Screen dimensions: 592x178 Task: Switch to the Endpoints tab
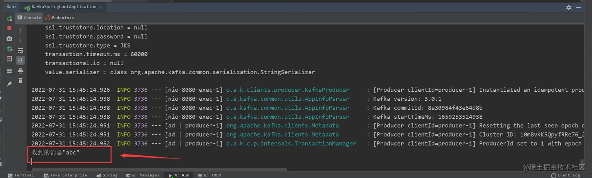60,18
